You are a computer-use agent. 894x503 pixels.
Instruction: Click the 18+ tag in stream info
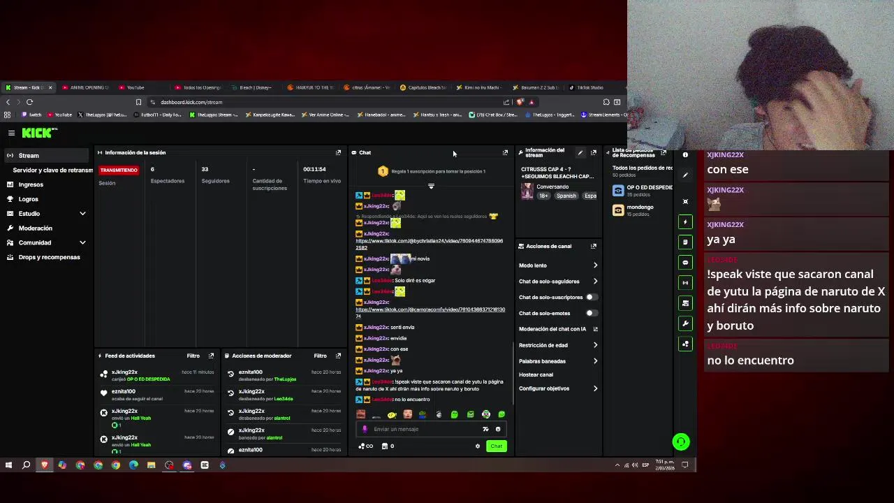(x=543, y=196)
